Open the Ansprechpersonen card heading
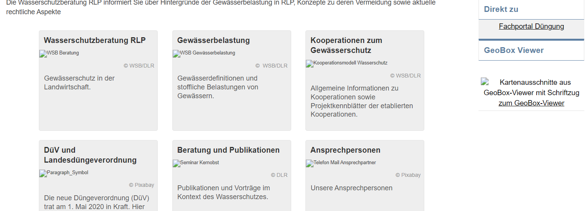This screenshot has width=587, height=211. coord(345,150)
